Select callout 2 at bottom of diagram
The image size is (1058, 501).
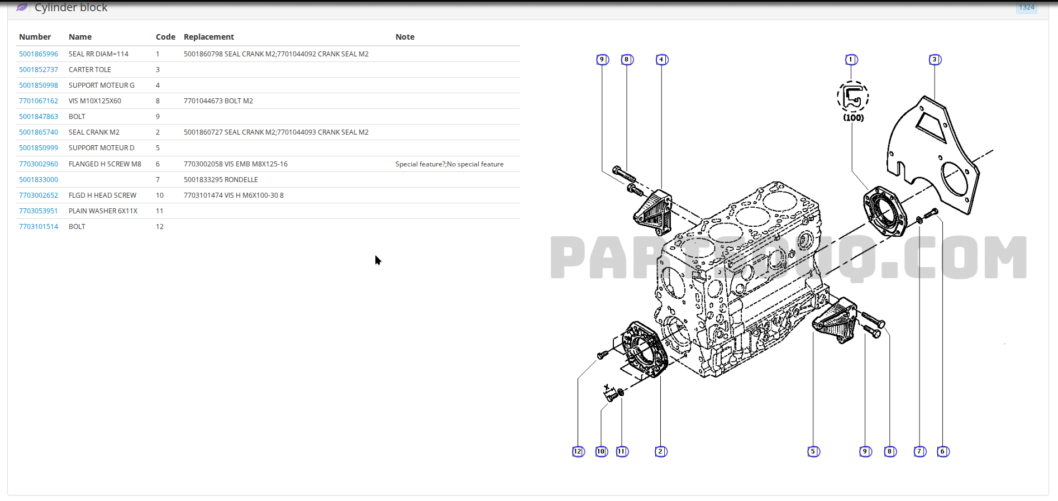(661, 451)
